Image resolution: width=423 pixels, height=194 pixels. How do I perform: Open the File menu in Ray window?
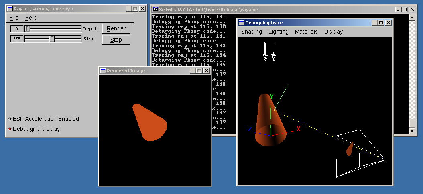pyautogui.click(x=14, y=18)
